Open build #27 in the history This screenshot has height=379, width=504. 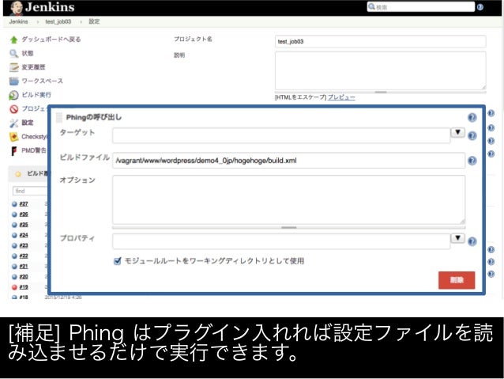point(24,204)
